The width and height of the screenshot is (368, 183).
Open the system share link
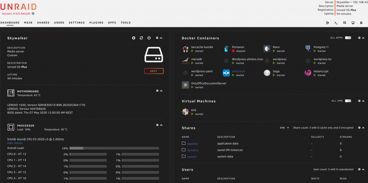[192, 157]
